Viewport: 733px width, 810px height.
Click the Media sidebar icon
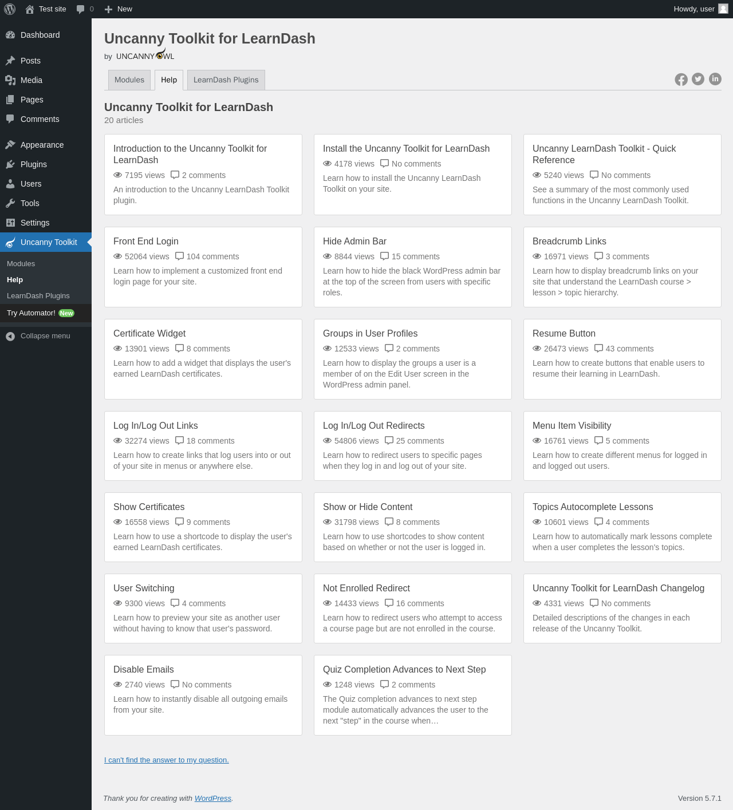[x=10, y=80]
